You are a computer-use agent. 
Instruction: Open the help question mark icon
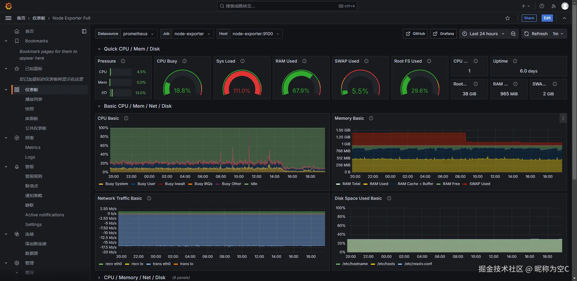(542, 6)
